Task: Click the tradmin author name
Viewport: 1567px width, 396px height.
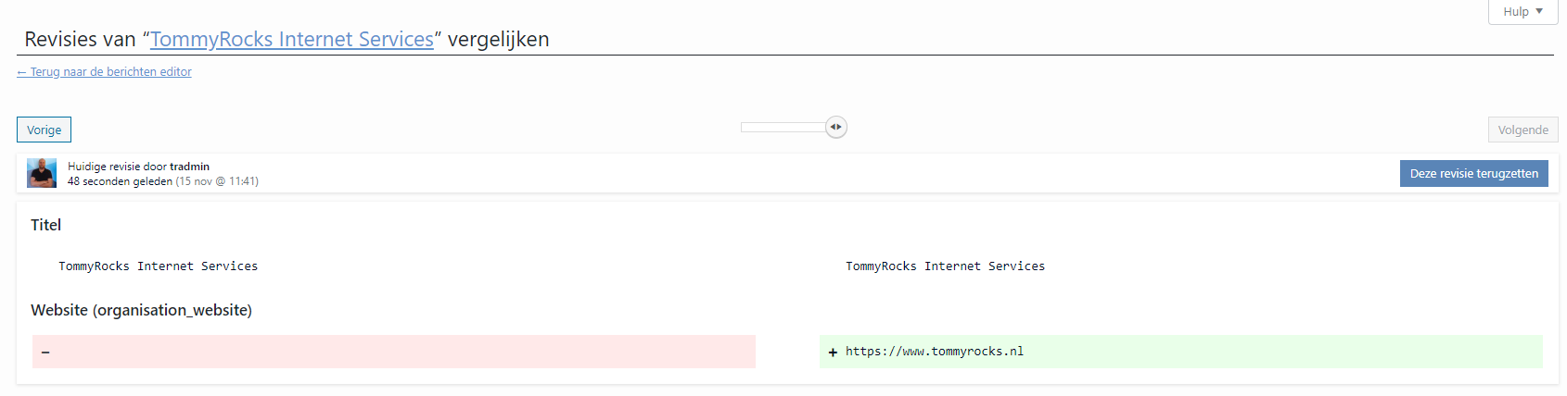Action: click(x=189, y=167)
